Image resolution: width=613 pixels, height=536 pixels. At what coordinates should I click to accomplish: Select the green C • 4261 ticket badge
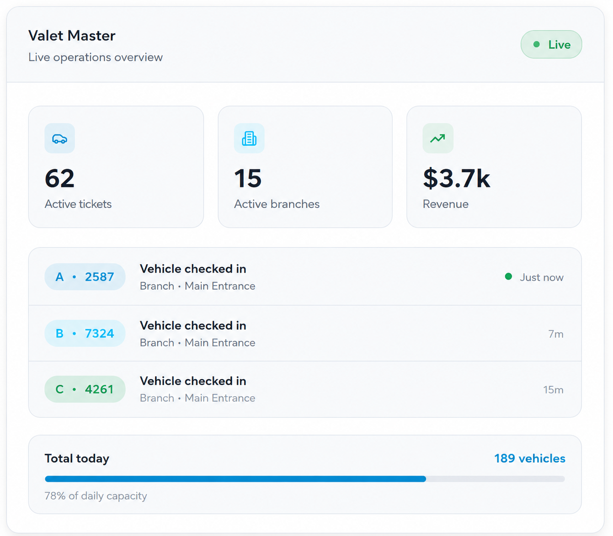coord(85,389)
